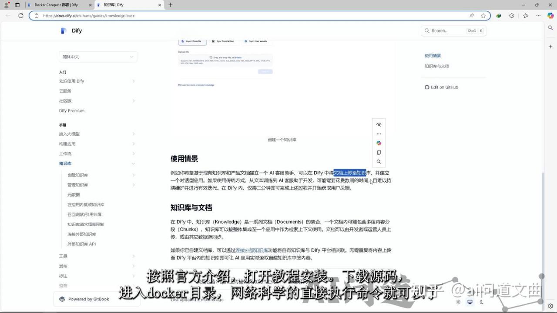Open 外部知识库 API in the sidebar
The width and height of the screenshot is (557, 313).
point(81,244)
